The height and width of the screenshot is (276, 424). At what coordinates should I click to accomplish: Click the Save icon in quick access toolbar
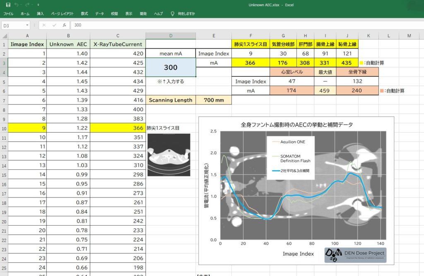pos(8,5)
